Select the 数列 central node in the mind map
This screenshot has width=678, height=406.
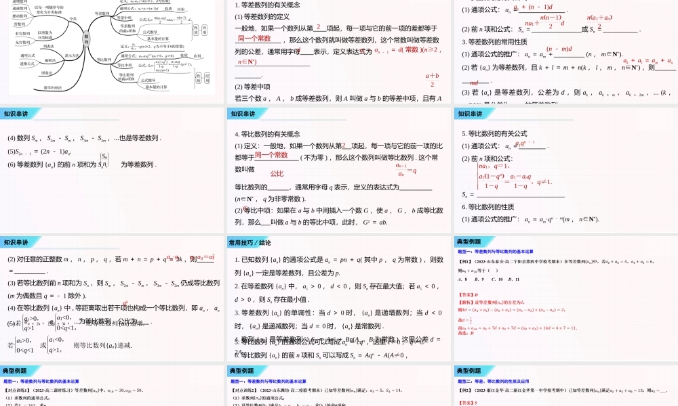coord(86,40)
